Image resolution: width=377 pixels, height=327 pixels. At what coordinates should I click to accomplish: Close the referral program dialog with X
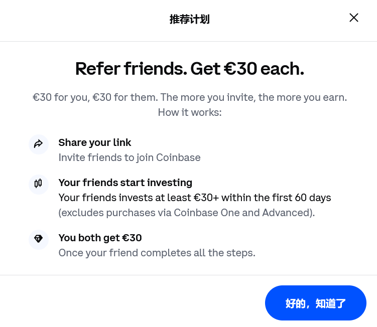(x=354, y=18)
